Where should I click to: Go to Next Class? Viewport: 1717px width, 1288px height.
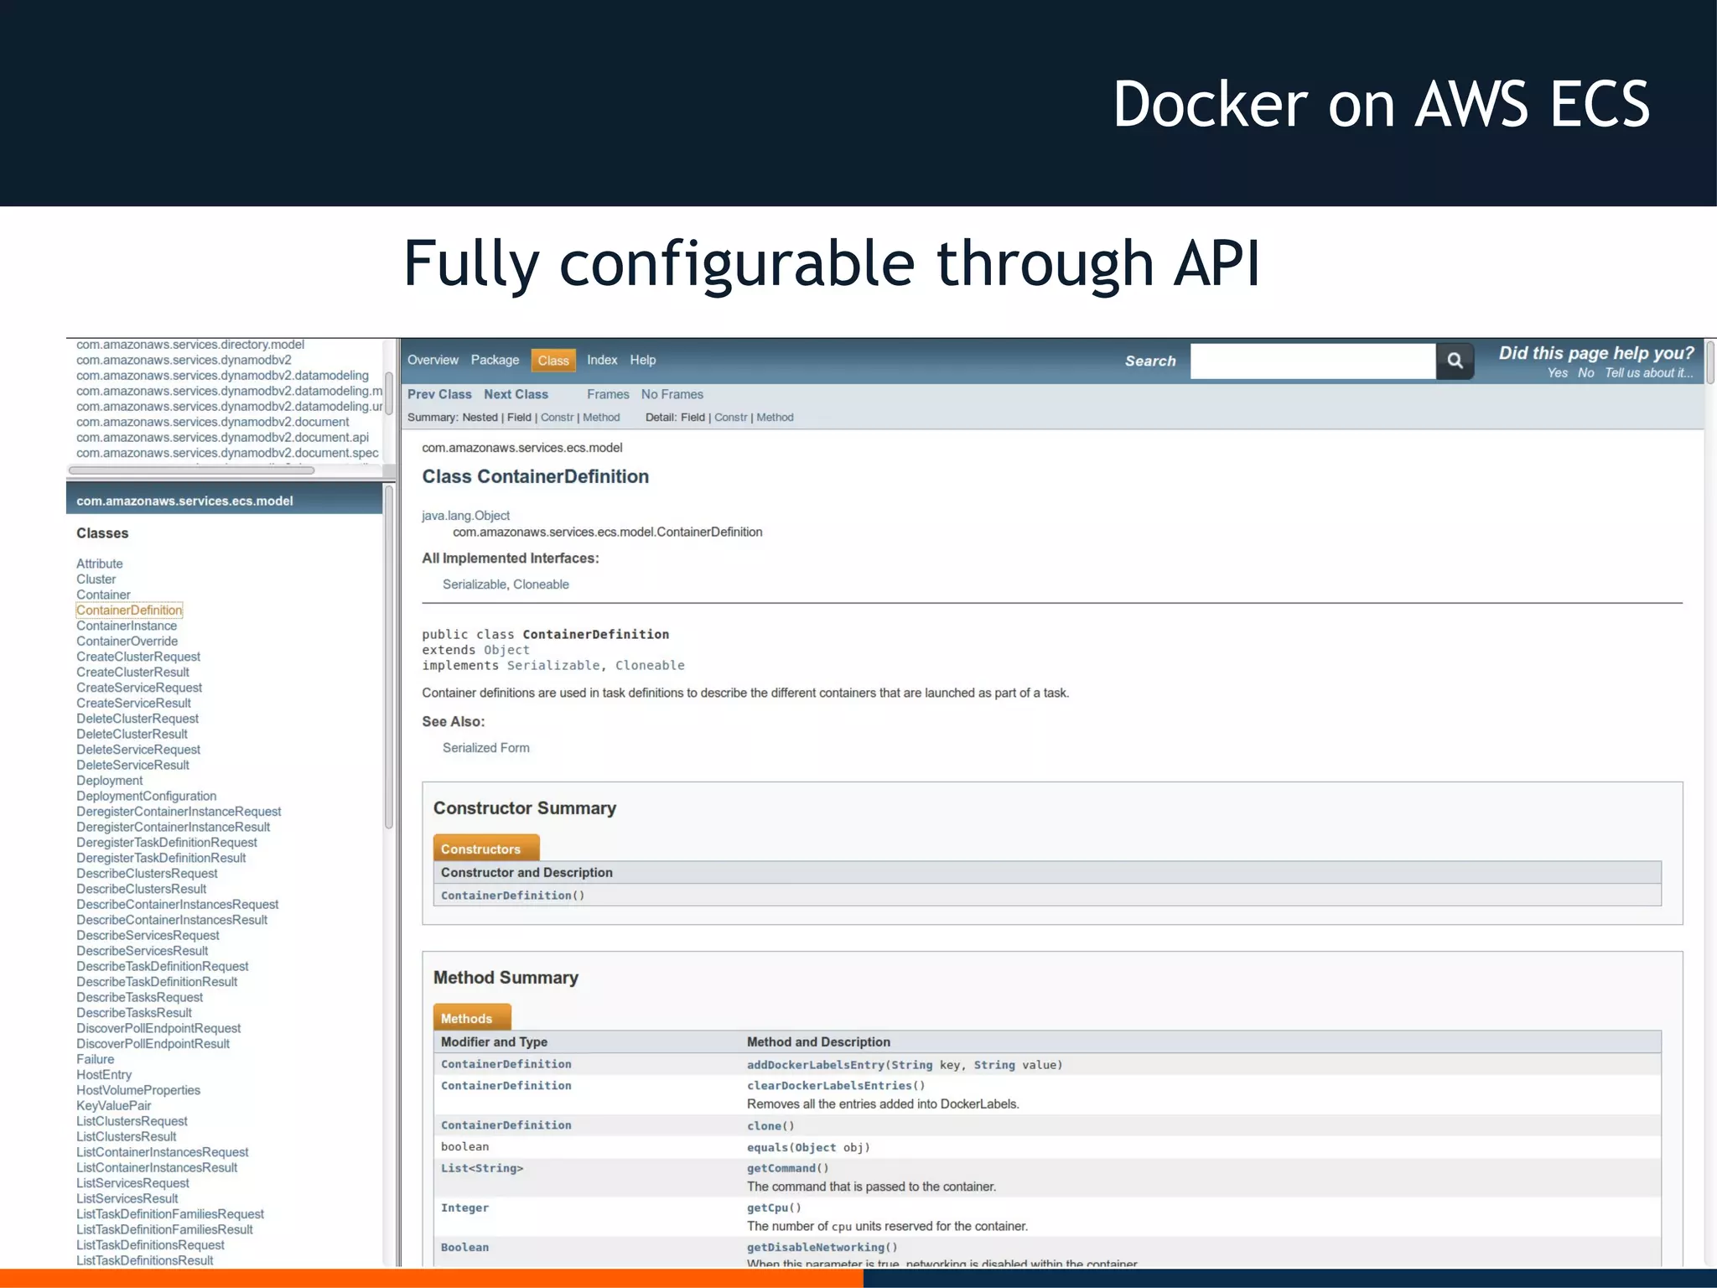(x=516, y=394)
